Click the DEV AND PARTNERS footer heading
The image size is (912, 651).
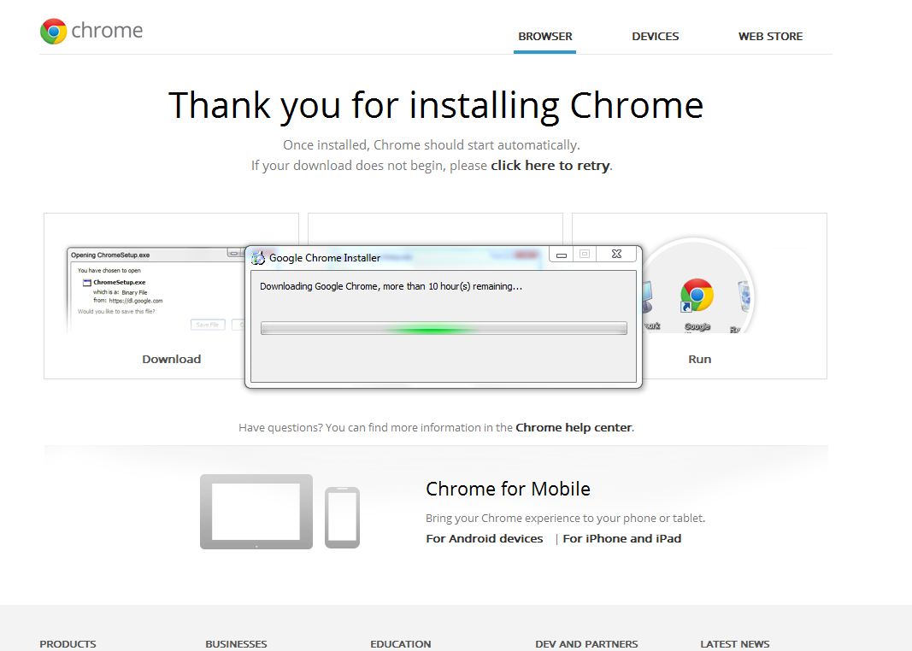click(586, 644)
